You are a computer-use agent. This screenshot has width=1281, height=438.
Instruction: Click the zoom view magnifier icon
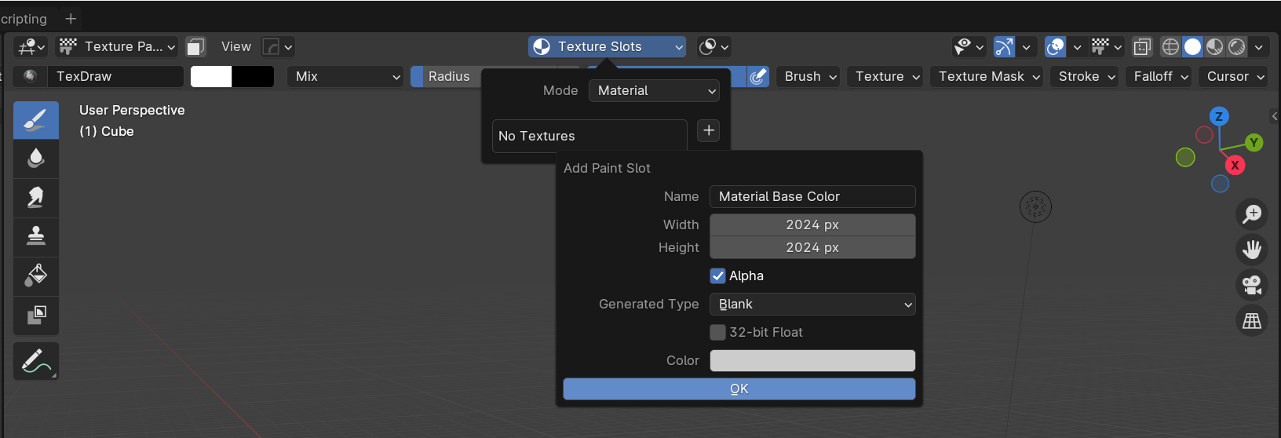(x=1252, y=214)
